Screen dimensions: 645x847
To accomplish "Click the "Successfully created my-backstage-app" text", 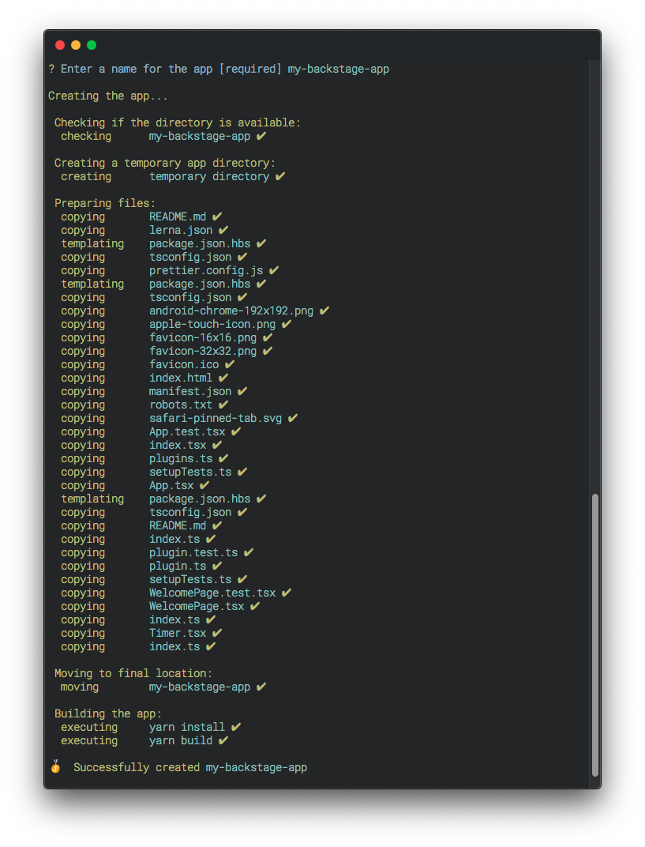I will 190,767.
